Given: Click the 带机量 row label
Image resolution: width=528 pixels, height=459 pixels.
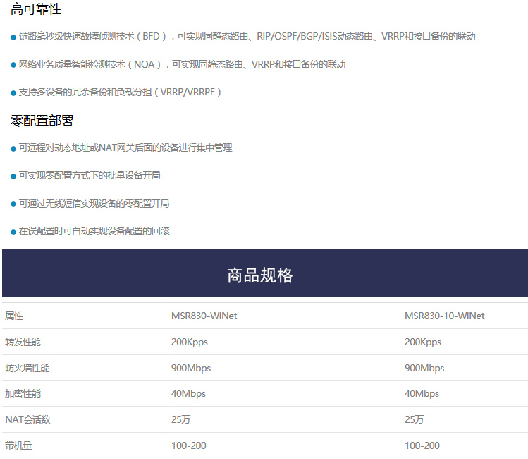Looking at the screenshot, I should pyautogui.click(x=18, y=446).
